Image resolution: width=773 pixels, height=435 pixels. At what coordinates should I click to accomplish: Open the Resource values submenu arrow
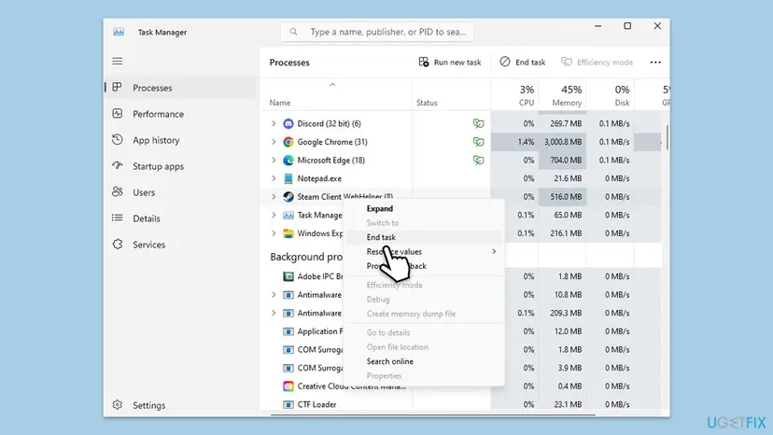[x=494, y=251]
